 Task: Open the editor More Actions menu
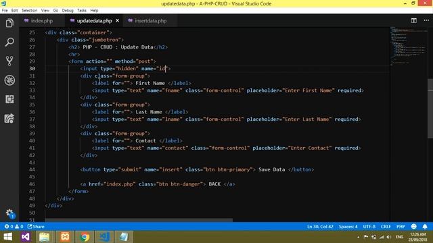click(x=426, y=21)
